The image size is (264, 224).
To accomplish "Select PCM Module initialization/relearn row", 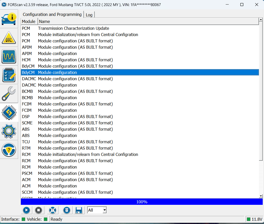I will tap(140, 35).
